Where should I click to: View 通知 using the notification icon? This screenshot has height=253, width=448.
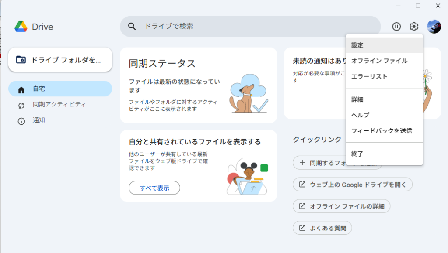point(21,121)
